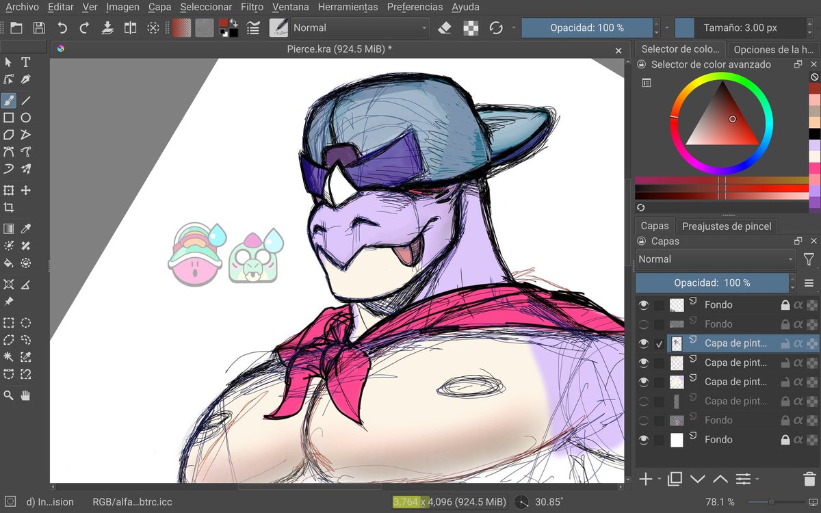Screen dimensions: 821x513
Task: Open a document with the folder icon
Action: point(16,28)
